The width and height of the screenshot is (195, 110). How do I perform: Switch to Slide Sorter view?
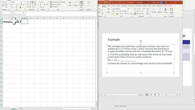point(151,95)
